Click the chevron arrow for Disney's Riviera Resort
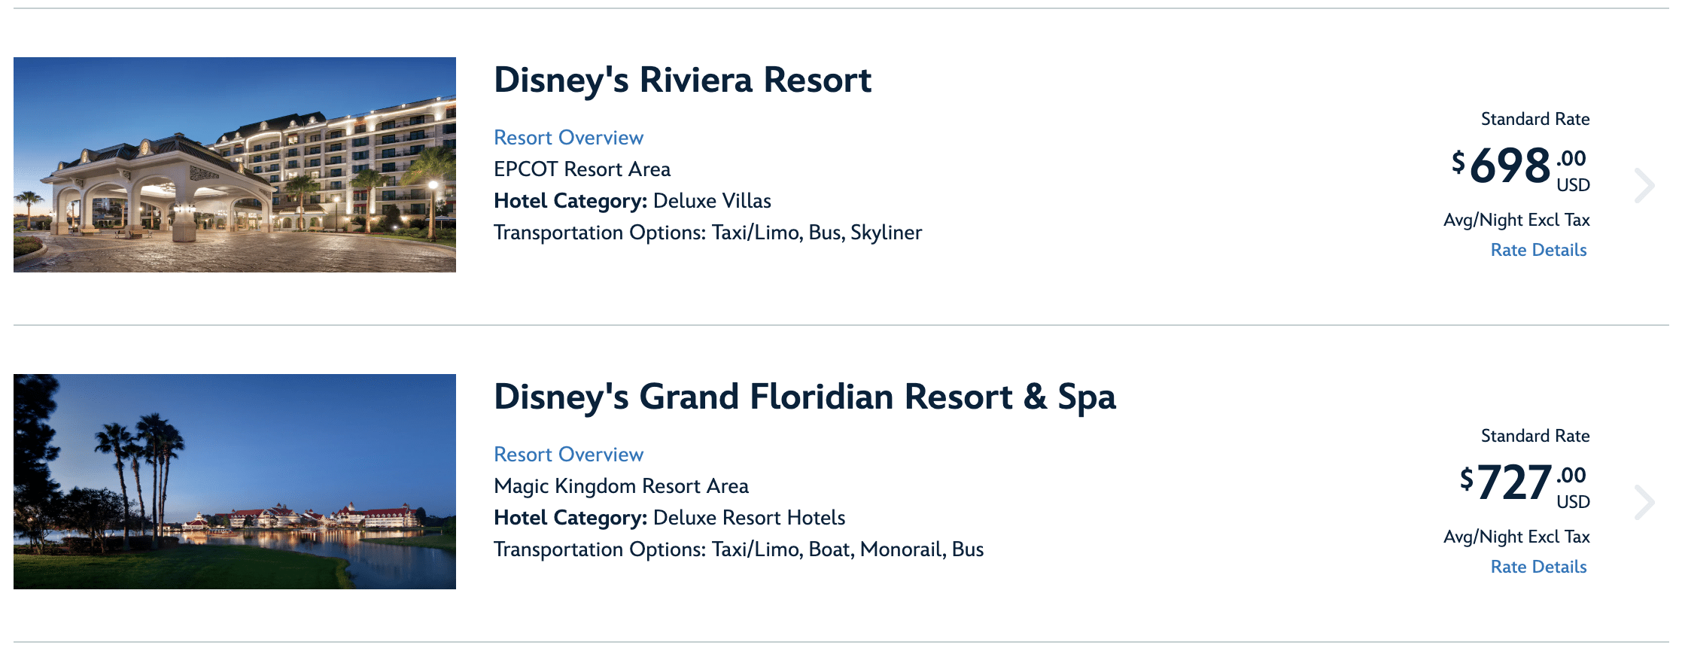The image size is (1682, 648). pyautogui.click(x=1644, y=186)
